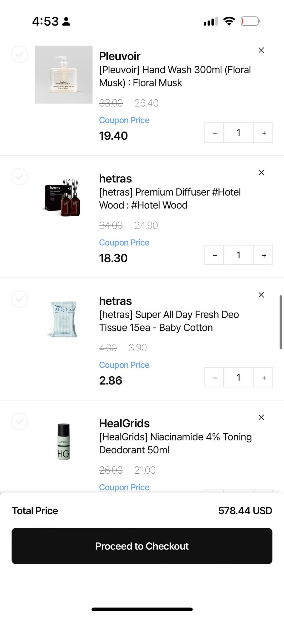This screenshot has height=617, width=284.
Task: Increase Premium Diffuser quantity with plus
Action: pos(264,255)
